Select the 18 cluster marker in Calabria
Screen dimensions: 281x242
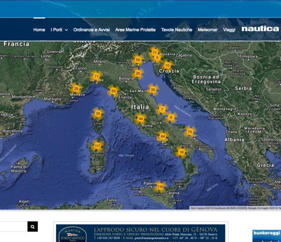pos(181,152)
